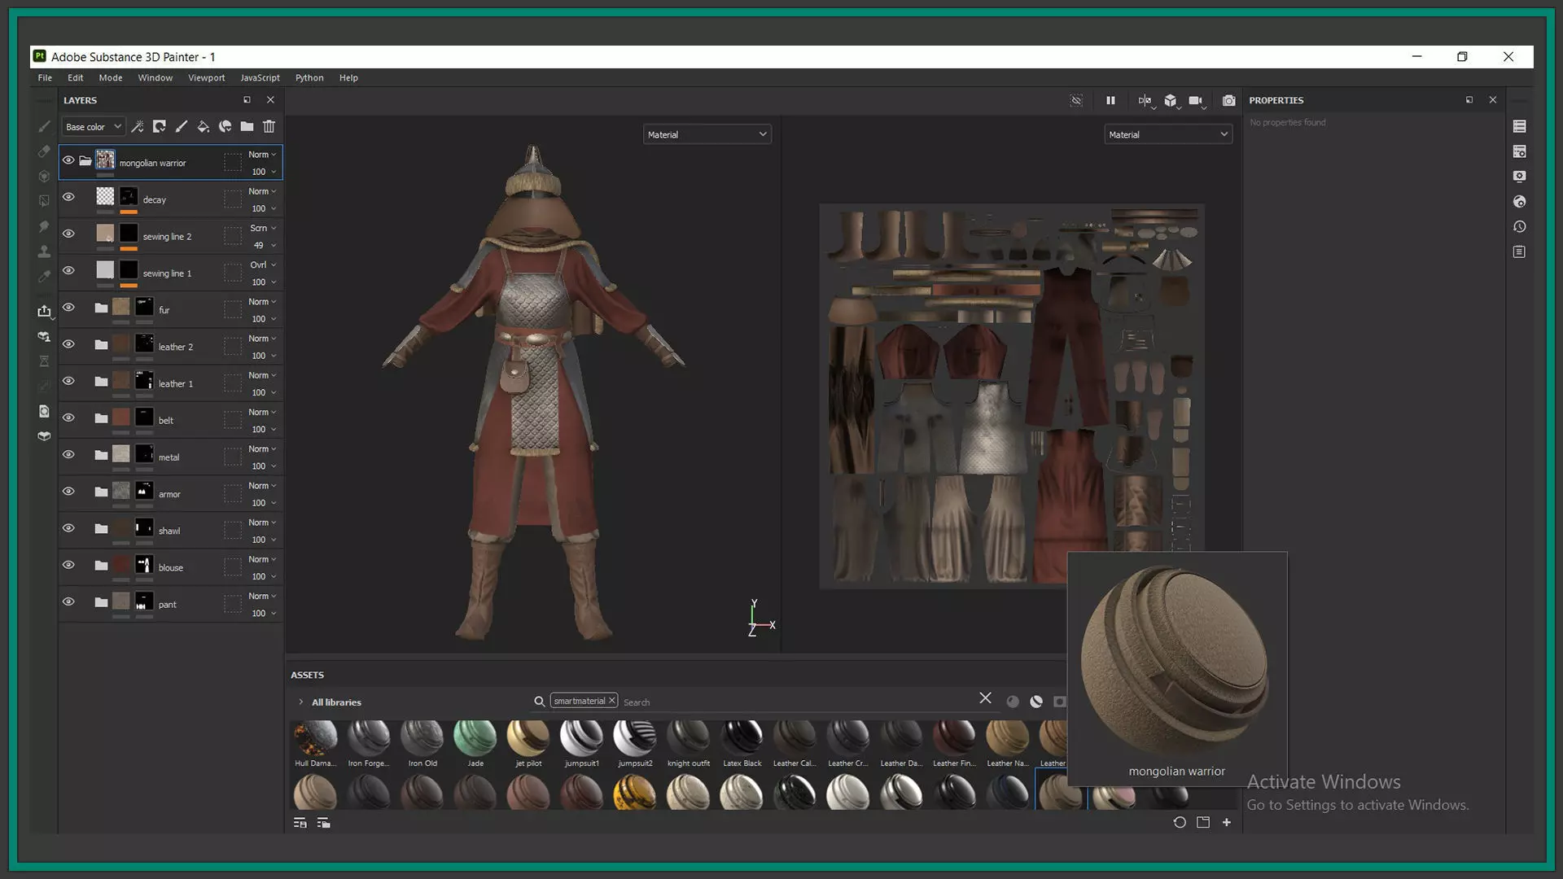The width and height of the screenshot is (1563, 879).
Task: Open the Log clipboard panel icon
Action: coord(1519,252)
